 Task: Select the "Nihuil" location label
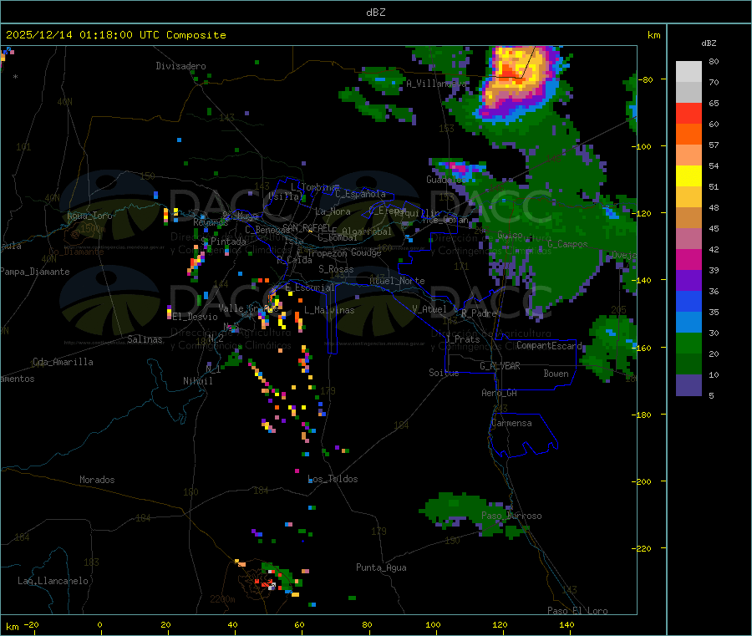[x=197, y=381]
